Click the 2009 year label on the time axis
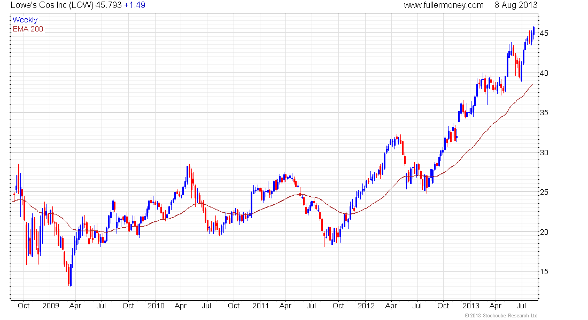Viewport: 588px width, 320px height. pos(51,306)
